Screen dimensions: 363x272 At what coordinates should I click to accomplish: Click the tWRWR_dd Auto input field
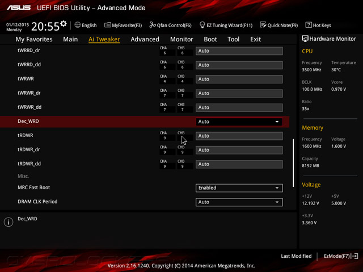pyautogui.click(x=239, y=108)
